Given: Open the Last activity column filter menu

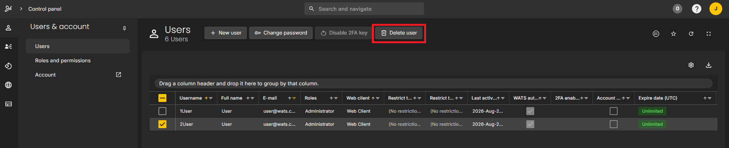Looking at the screenshot, I should 503,98.
